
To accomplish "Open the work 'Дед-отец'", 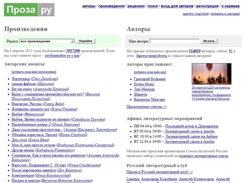I will pyautogui.click(x=19, y=140).
